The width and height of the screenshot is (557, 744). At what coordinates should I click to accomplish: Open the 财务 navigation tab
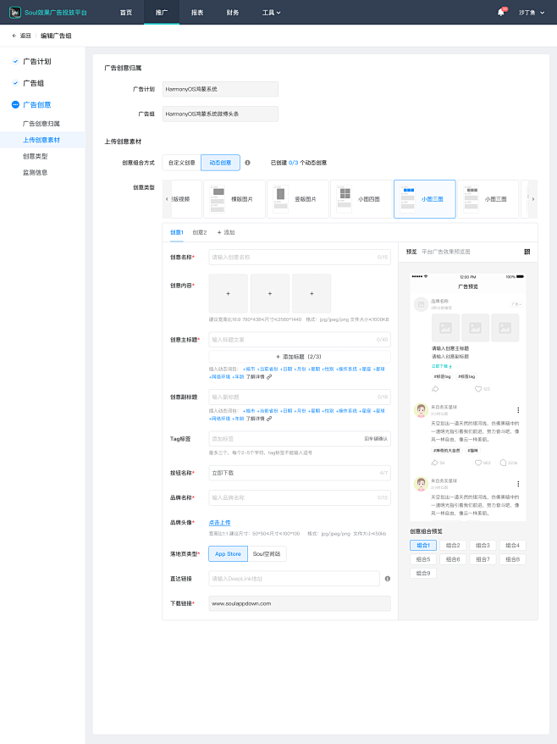[x=233, y=13]
